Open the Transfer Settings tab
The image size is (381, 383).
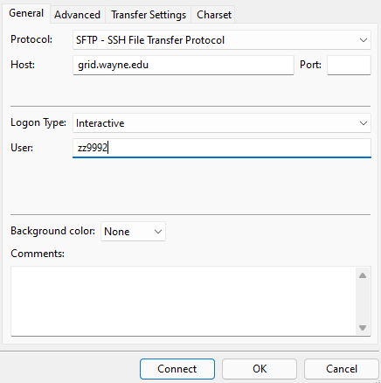click(149, 15)
